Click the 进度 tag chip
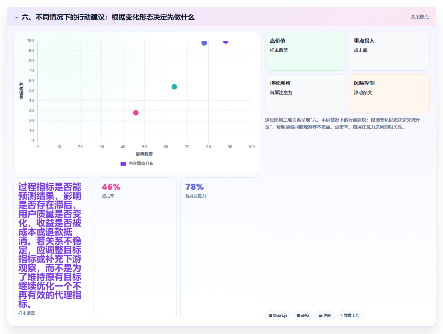Image resolution: width=443 pixels, height=334 pixels. (x=325, y=315)
